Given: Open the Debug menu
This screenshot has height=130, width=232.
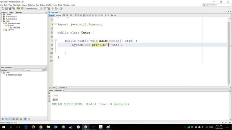Looking at the screenshot, I should point(43,5).
